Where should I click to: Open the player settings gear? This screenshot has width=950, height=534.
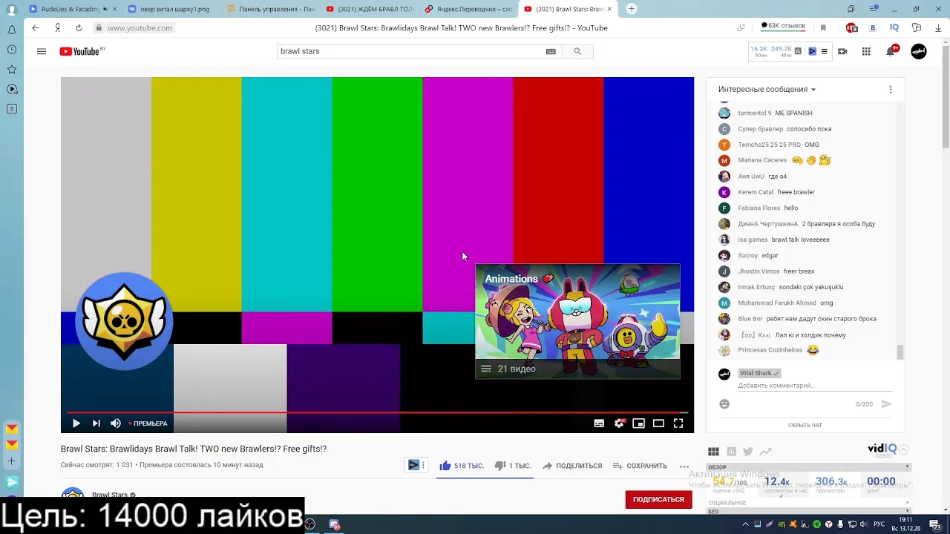point(619,423)
